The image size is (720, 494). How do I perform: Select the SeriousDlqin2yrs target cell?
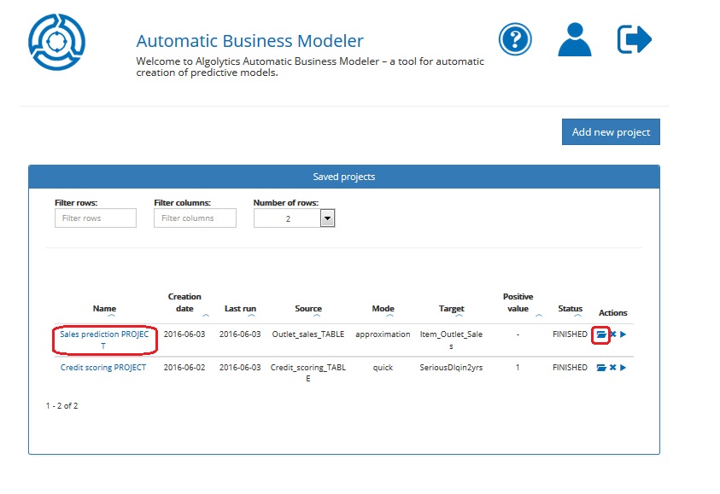[x=451, y=368]
